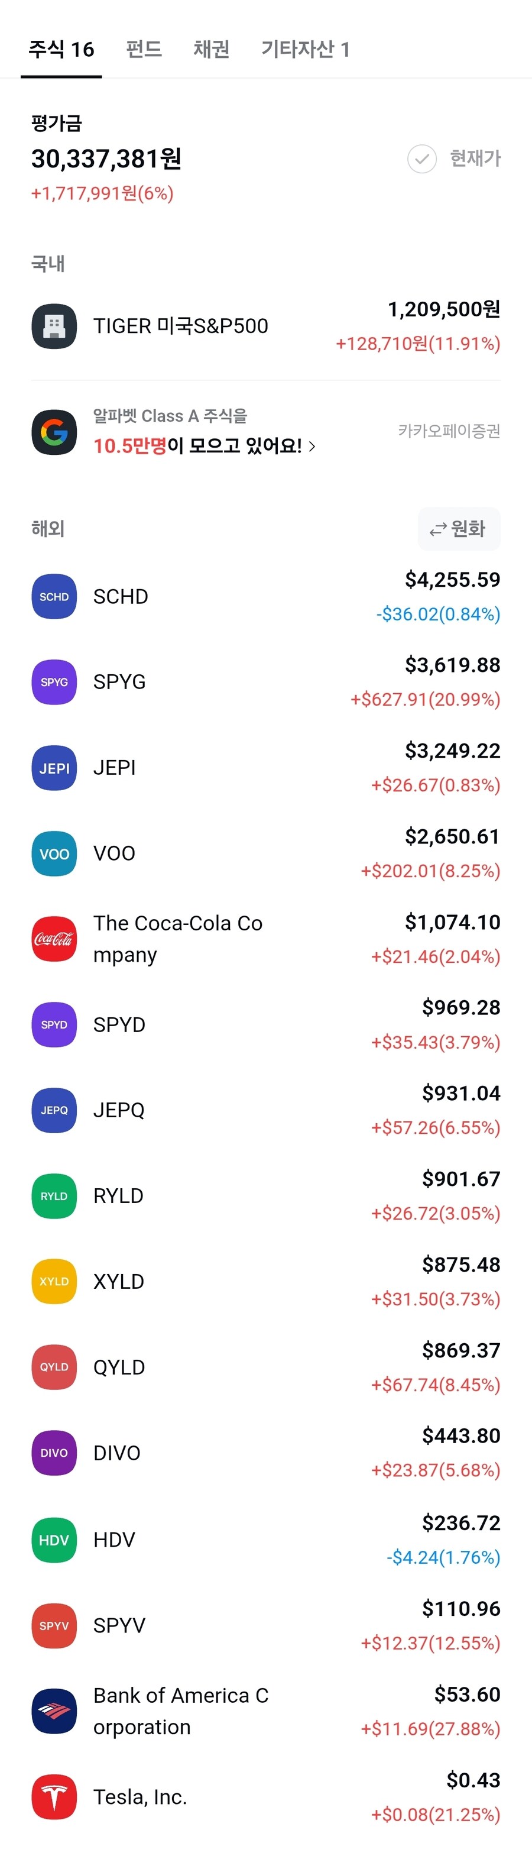Viewport: 532px width, 1856px height.
Task: Switch currency display with 원화 toggle
Action: (459, 529)
